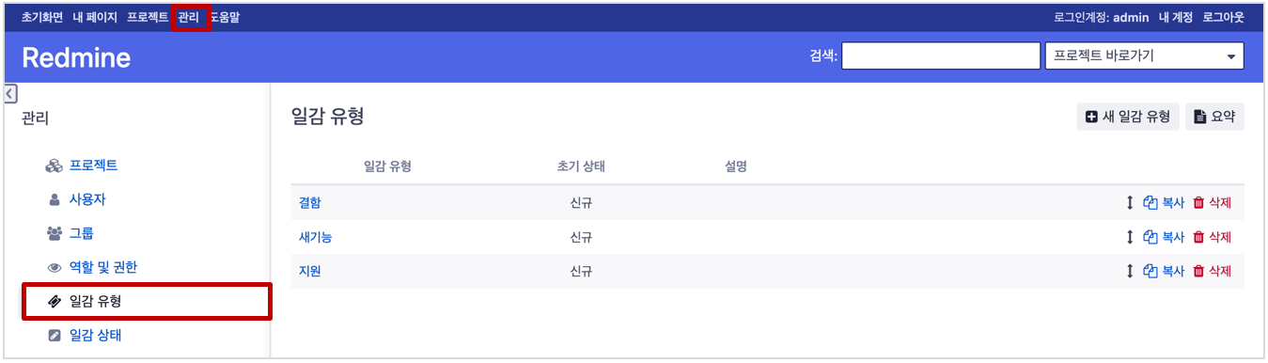This screenshot has height=363, width=1268.
Task: Open 사용자 in the admin sidebar
Action: click(x=87, y=199)
